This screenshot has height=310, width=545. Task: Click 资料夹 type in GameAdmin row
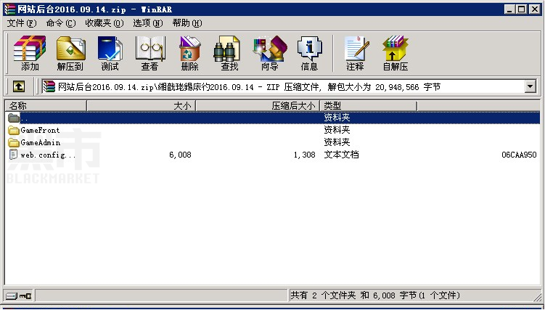pyautogui.click(x=337, y=142)
